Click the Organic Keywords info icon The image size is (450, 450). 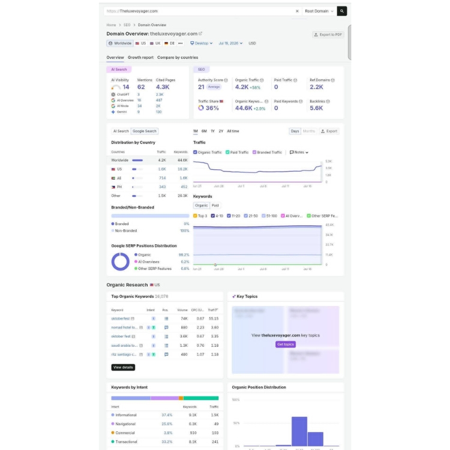coord(266,101)
